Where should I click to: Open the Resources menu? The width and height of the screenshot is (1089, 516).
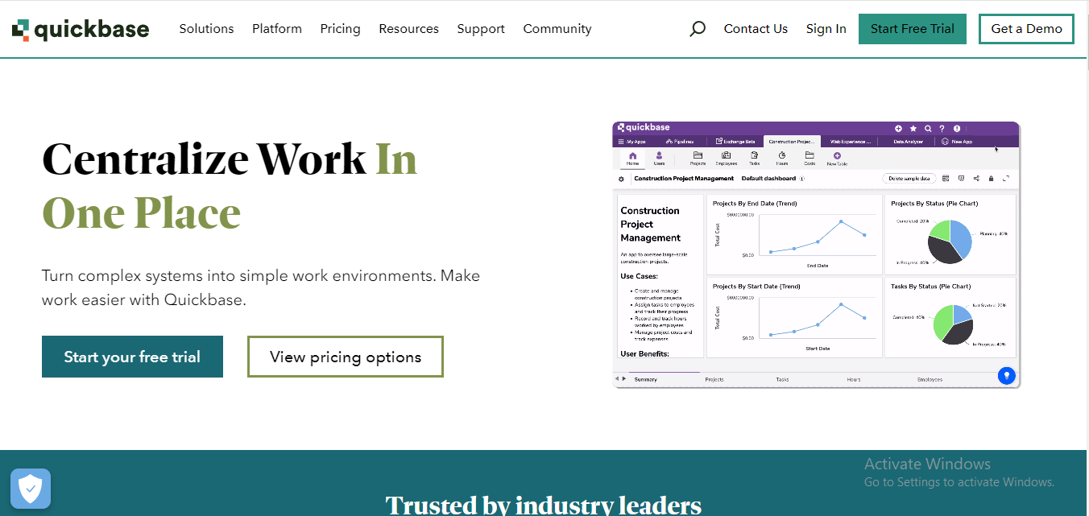pyautogui.click(x=408, y=29)
